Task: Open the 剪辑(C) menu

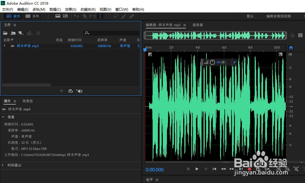Action: click(55, 10)
